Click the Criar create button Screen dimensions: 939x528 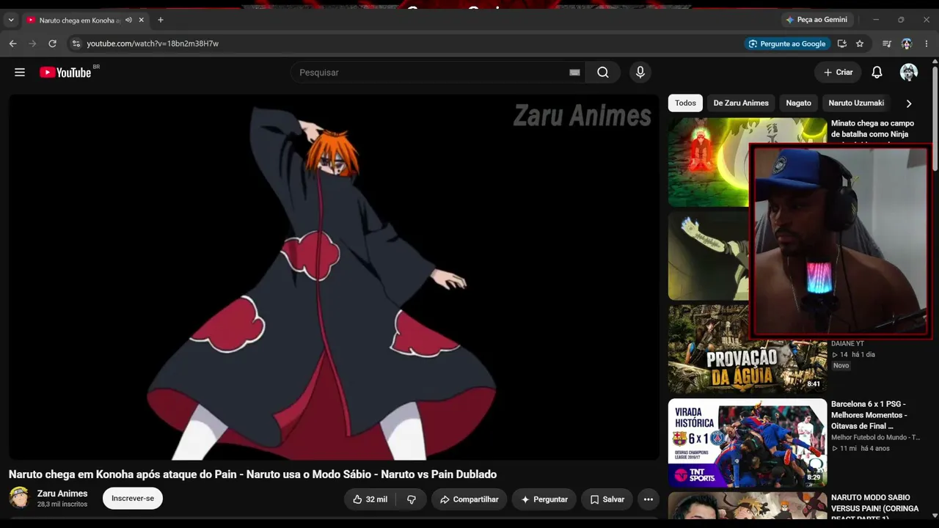pyautogui.click(x=838, y=73)
